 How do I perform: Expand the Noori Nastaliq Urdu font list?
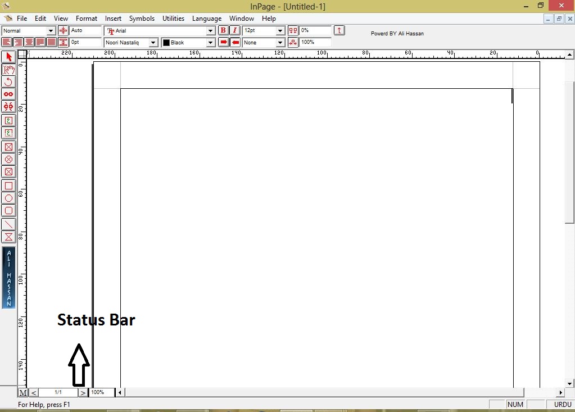pyautogui.click(x=153, y=42)
